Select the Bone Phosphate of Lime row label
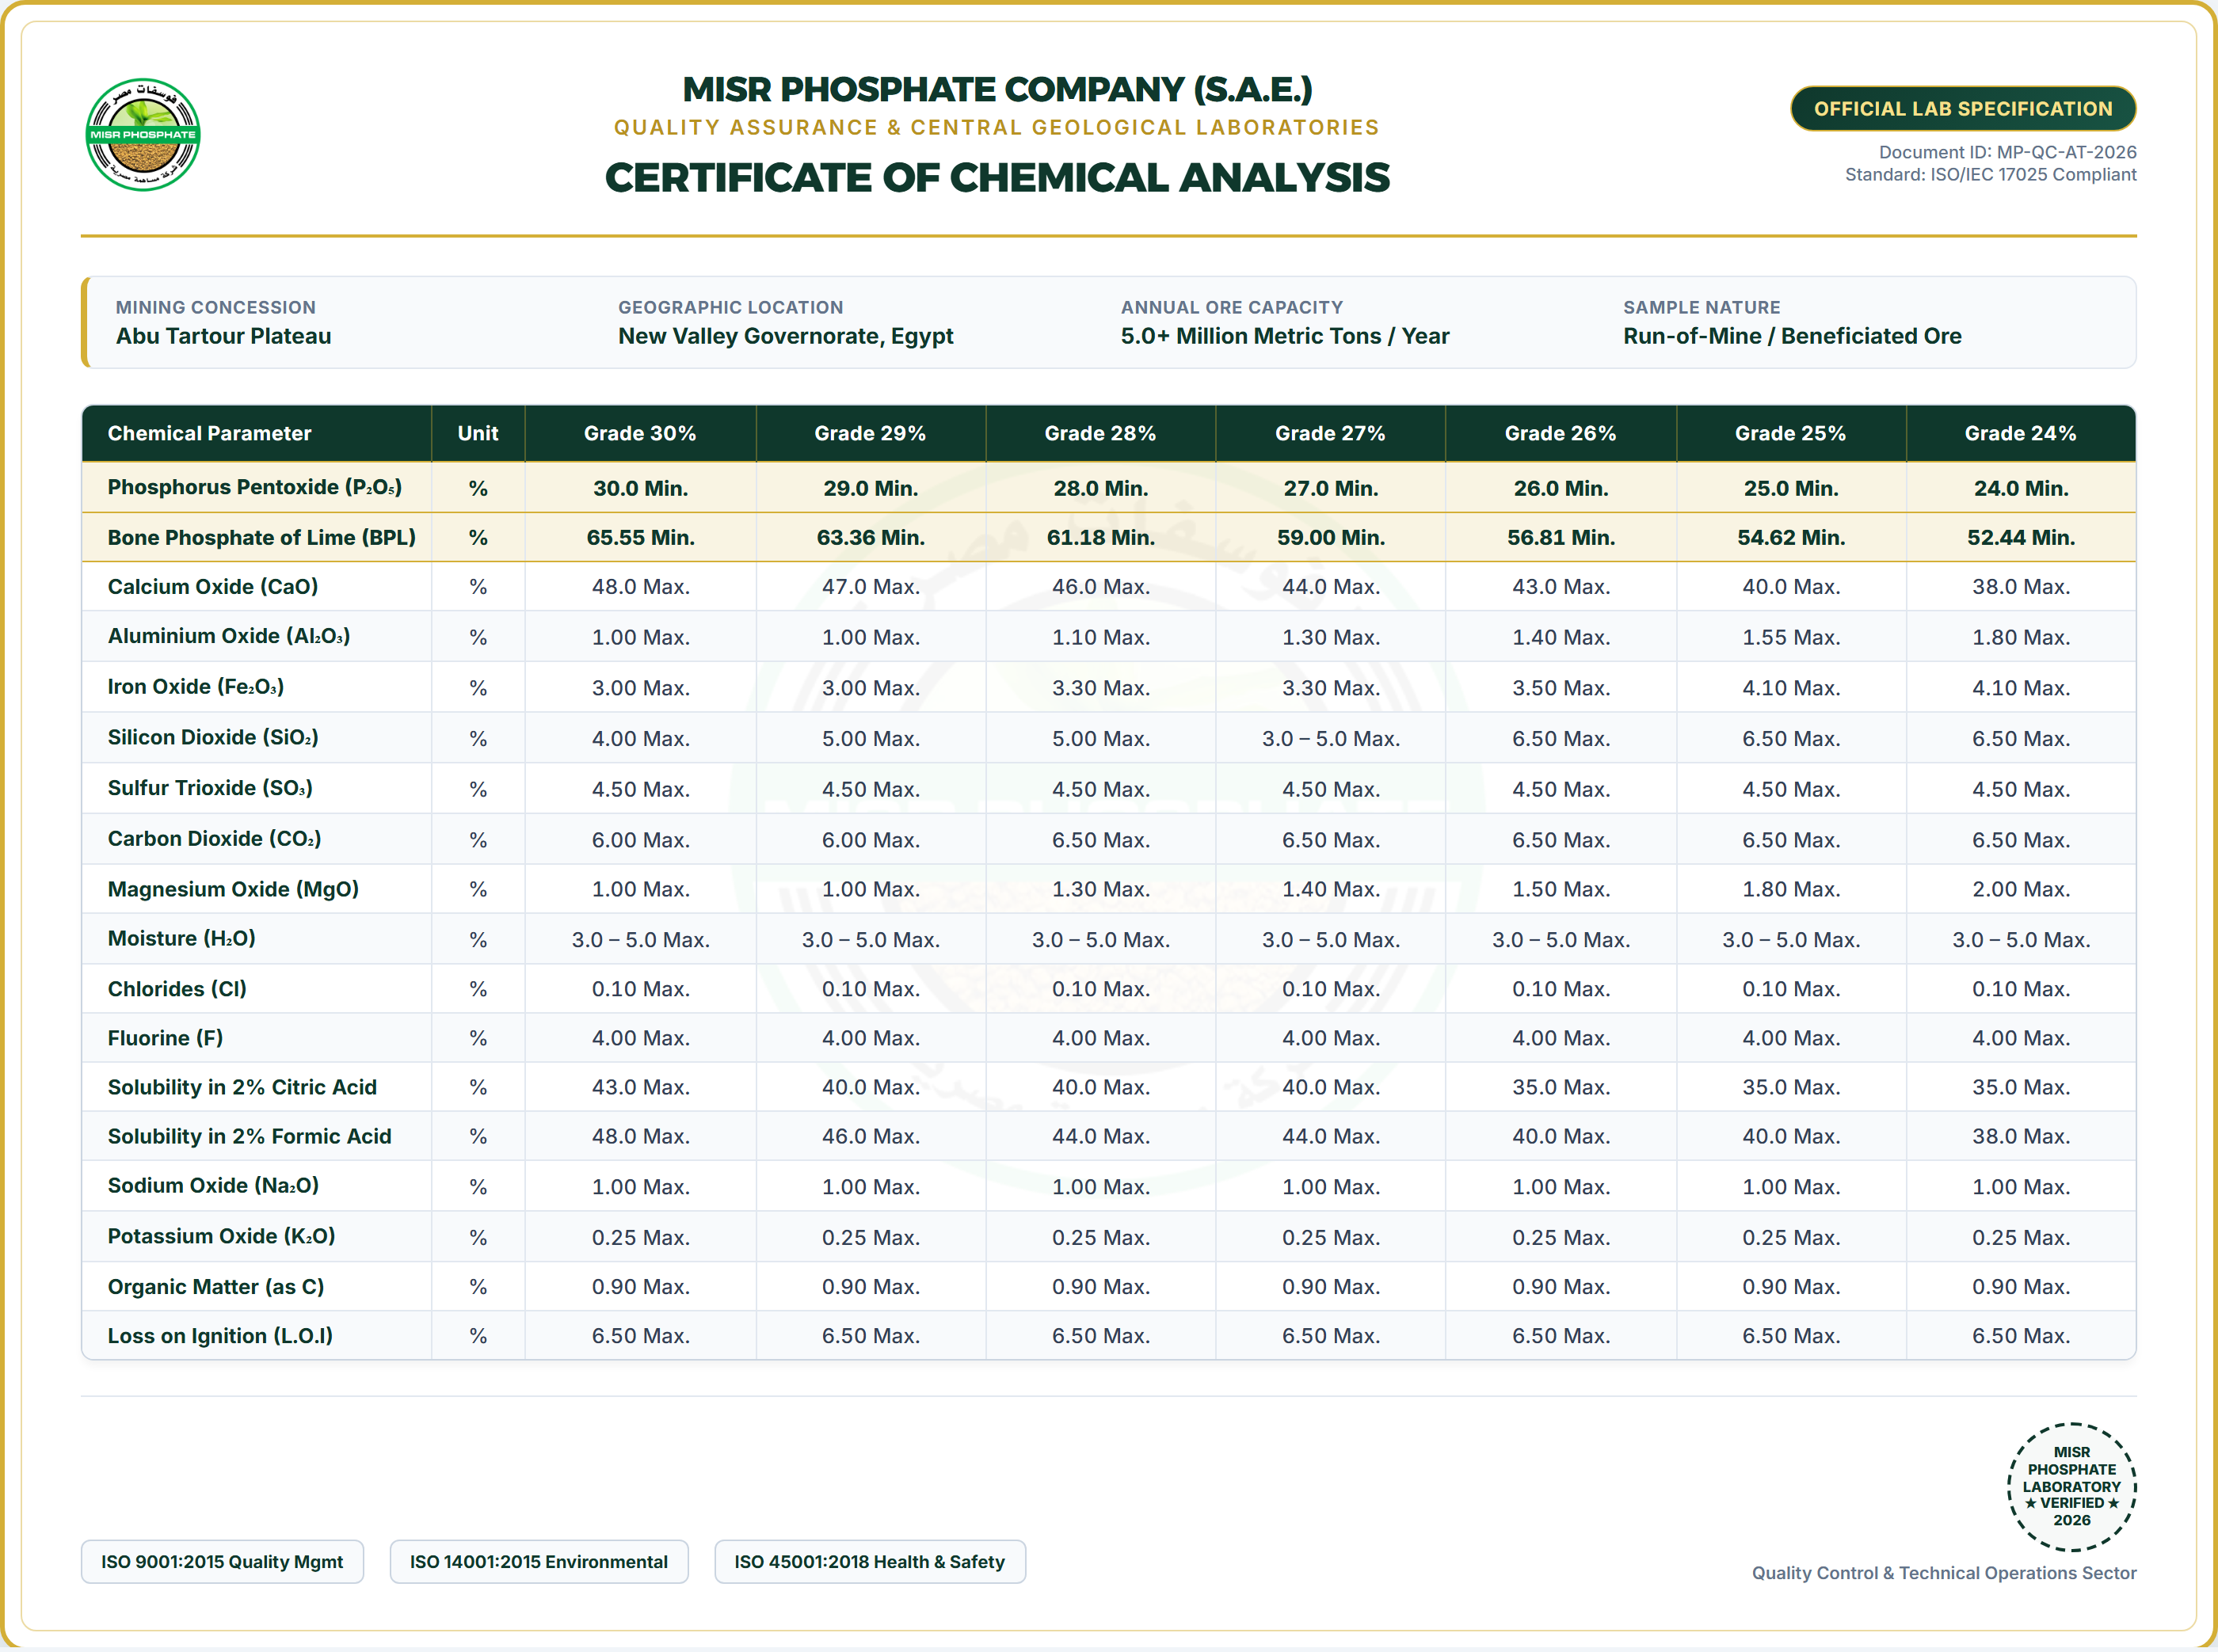 pos(262,537)
